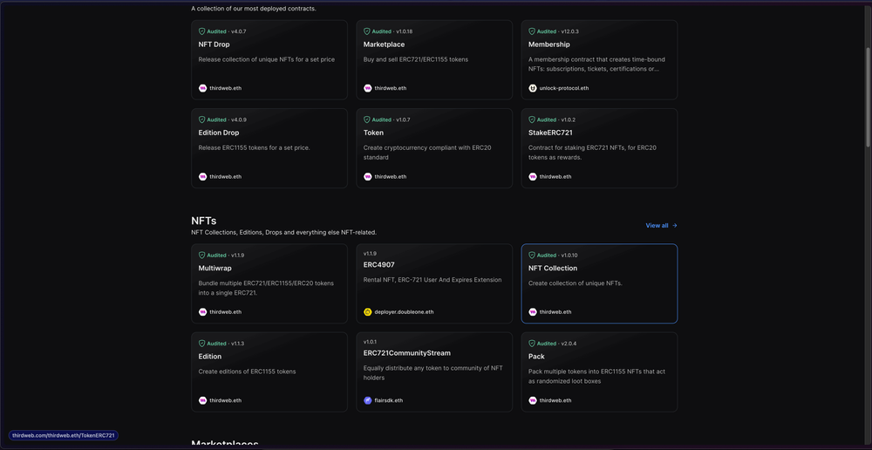Click the thirdweb.eth publisher name on Marketplace card

click(x=391, y=88)
